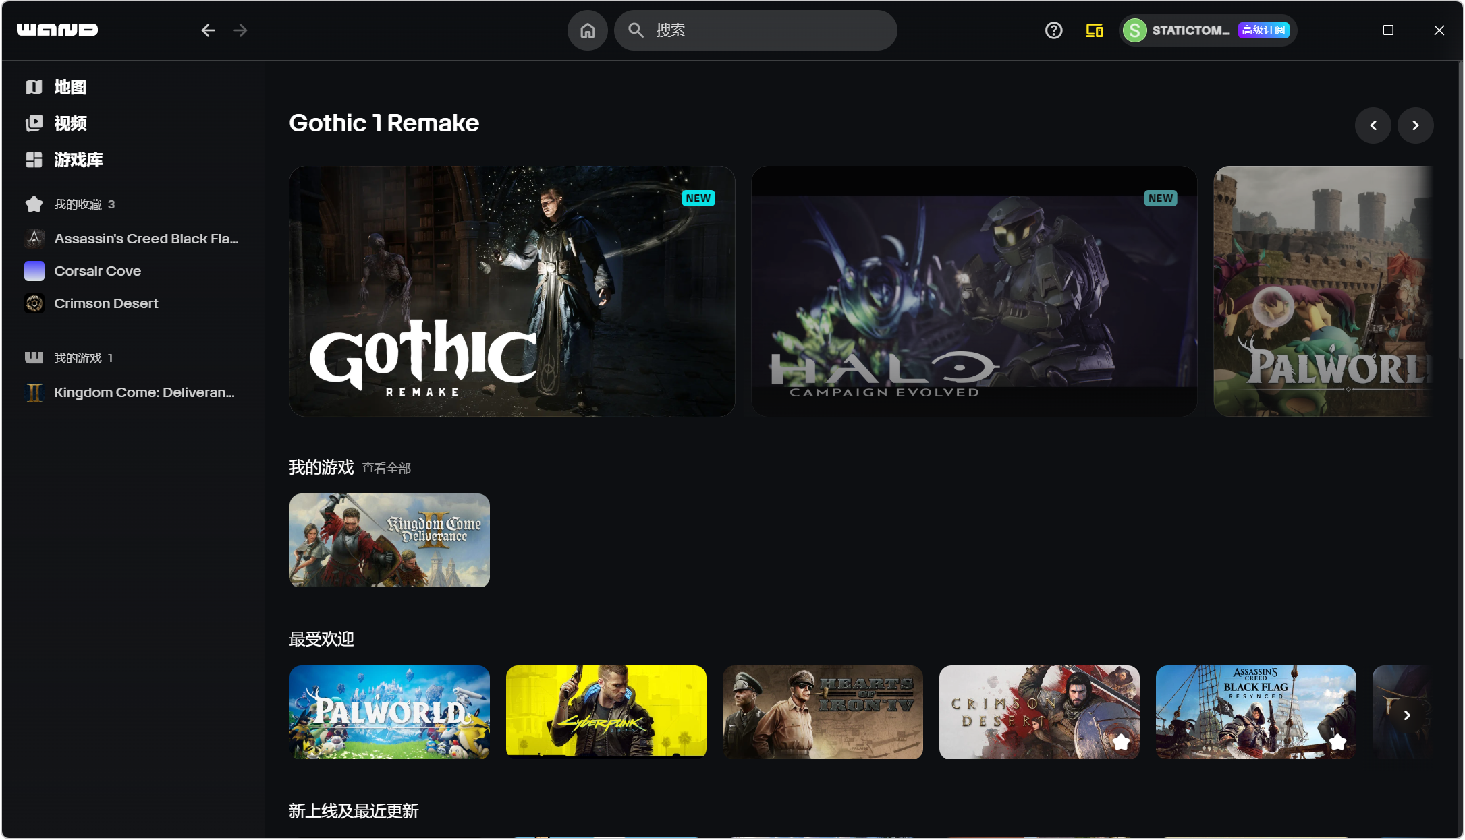Open the Crimson Desert card

(1039, 712)
